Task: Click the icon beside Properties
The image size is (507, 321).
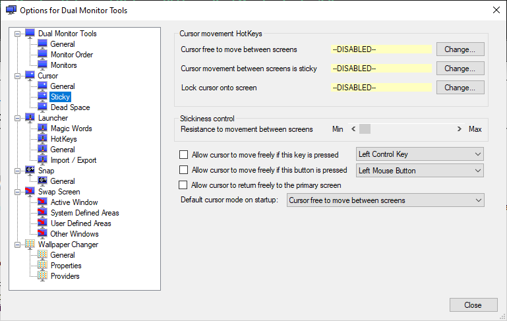Action: pos(42,266)
